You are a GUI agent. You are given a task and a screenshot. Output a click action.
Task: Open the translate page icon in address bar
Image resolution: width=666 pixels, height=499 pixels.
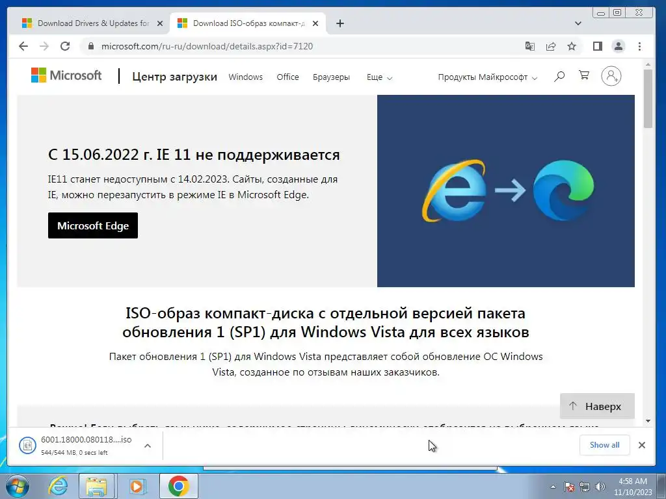click(x=529, y=46)
